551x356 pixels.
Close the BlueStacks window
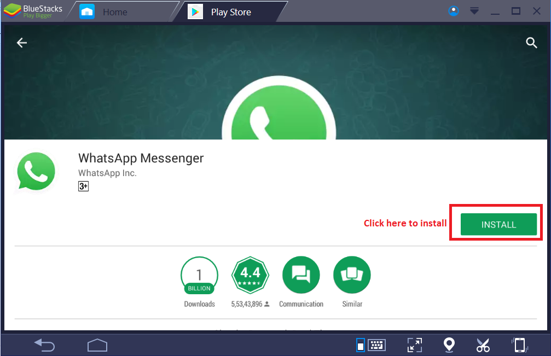[x=537, y=11]
